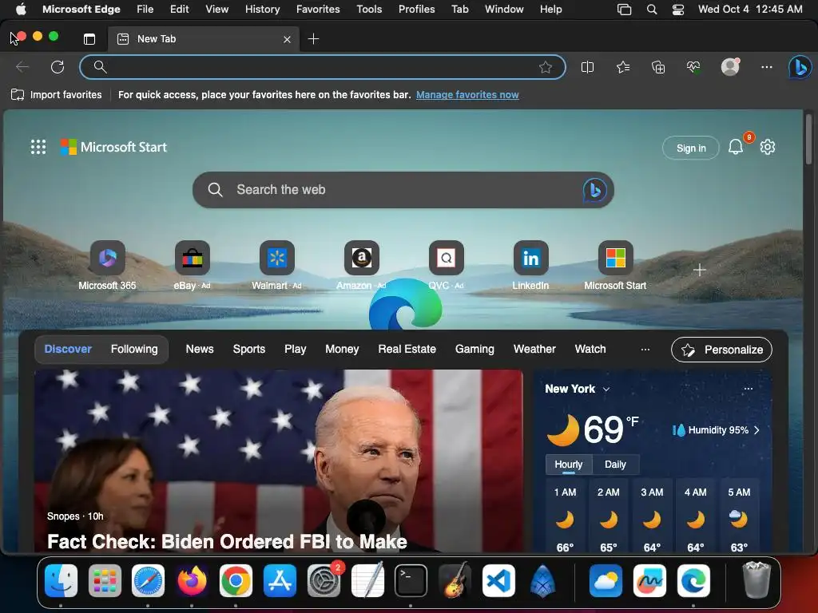The height and width of the screenshot is (613, 818).
Task: Click the Bing icon in web search box
Action: click(594, 190)
